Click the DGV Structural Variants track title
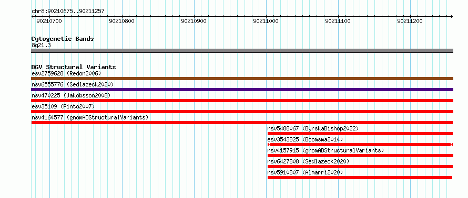Viewport: 468px width, 198px height. pos(74,67)
